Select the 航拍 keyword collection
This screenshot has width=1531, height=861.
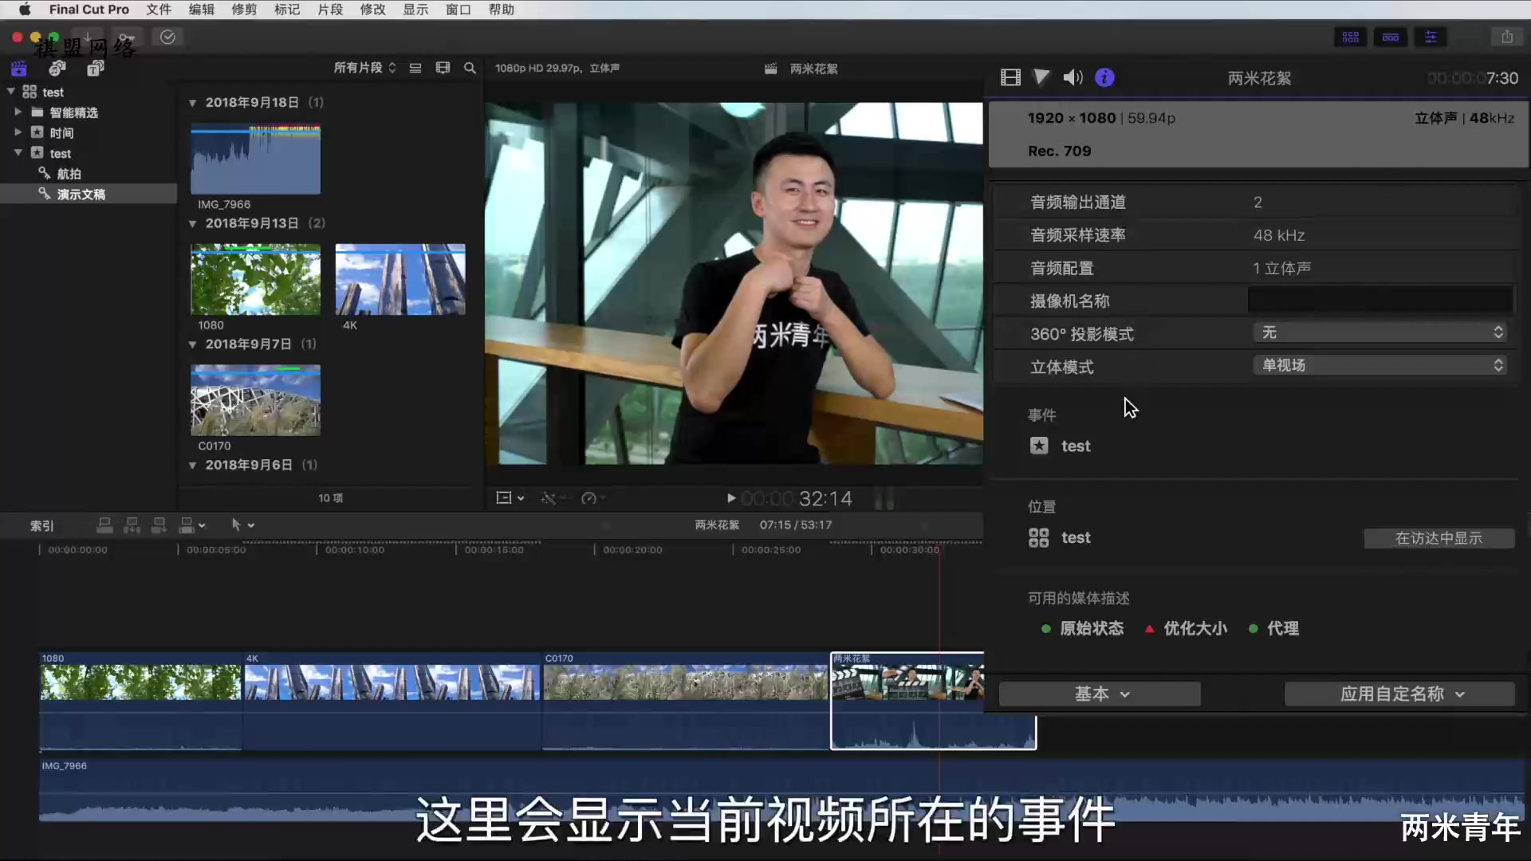pyautogui.click(x=69, y=174)
